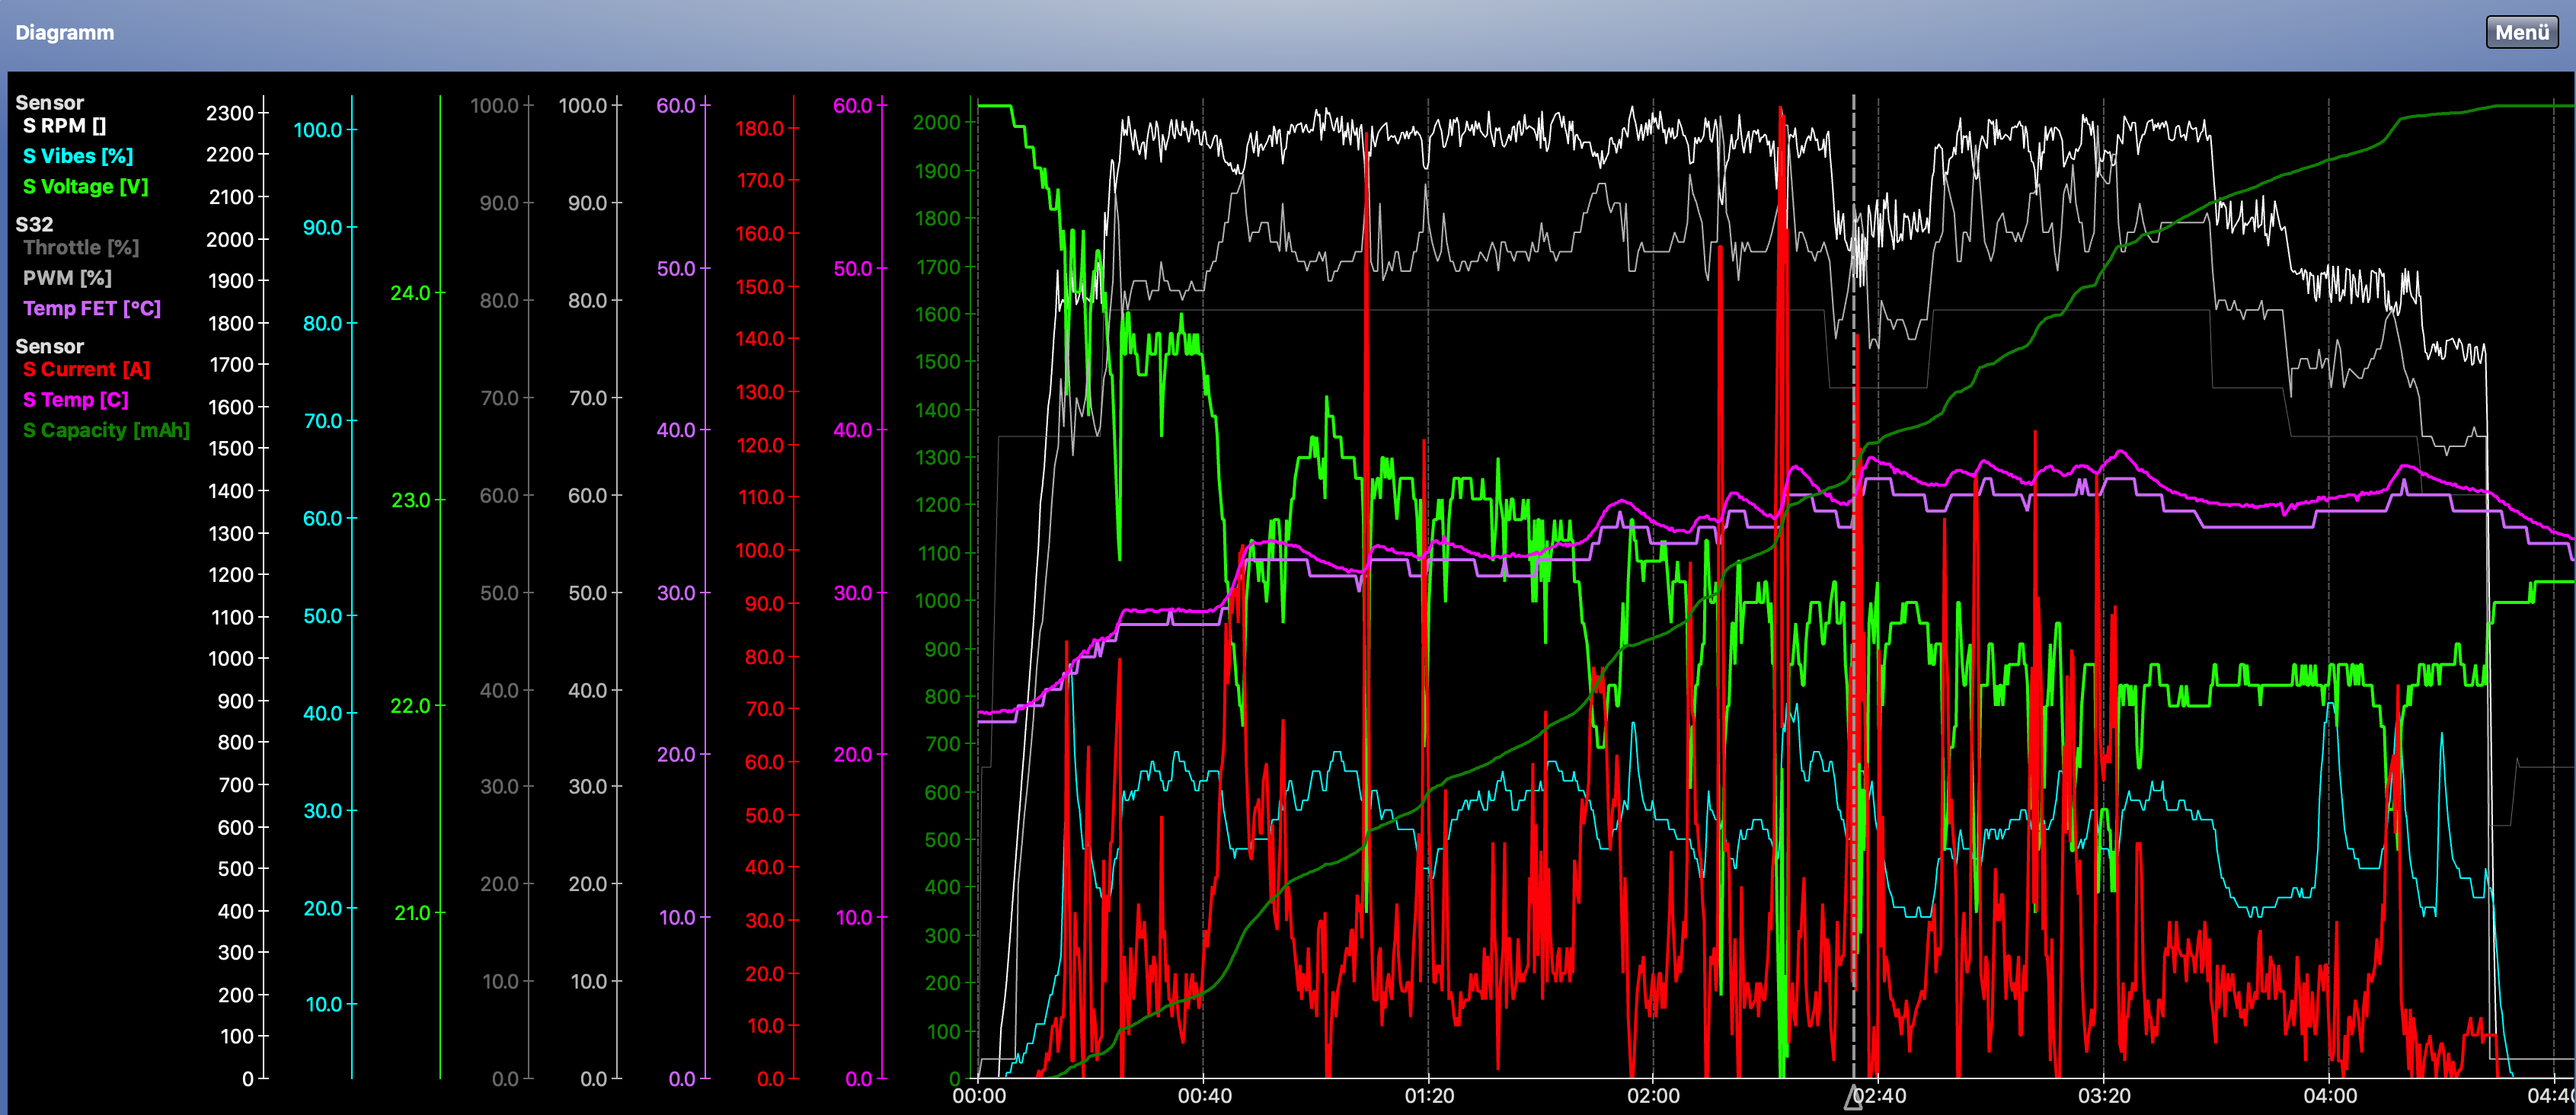This screenshot has height=1115, width=2576.
Task: Toggle S Current [A] legend entry
Action: (86, 369)
